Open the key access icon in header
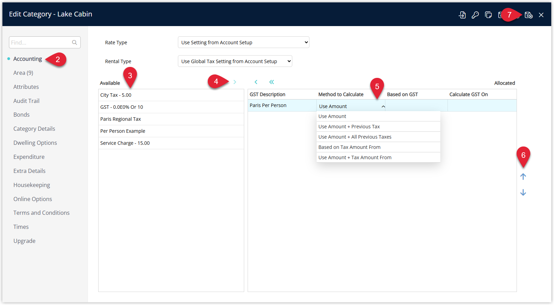Viewport: 554px width, 305px height. (475, 15)
